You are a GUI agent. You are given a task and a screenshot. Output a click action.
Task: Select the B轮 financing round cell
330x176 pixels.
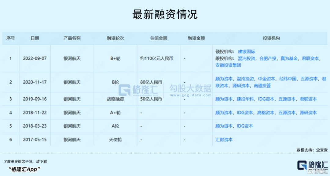point(115,82)
